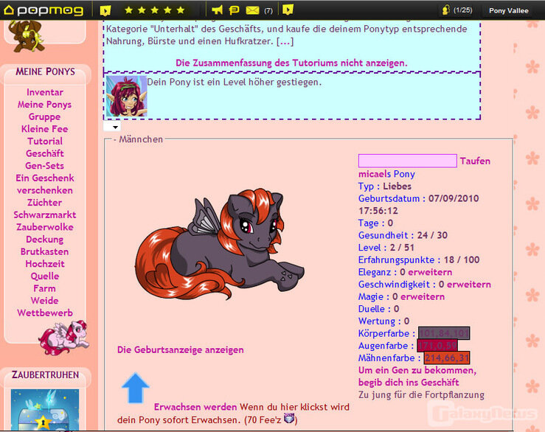
Task: Open Zauberwolke in the sidebar
Action: (x=45, y=227)
